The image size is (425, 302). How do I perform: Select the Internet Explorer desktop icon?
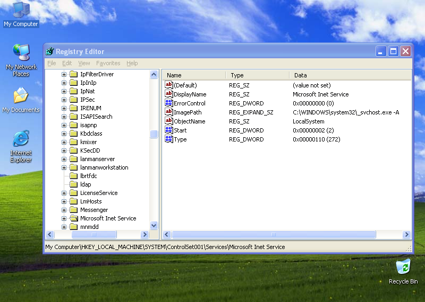coord(21,139)
